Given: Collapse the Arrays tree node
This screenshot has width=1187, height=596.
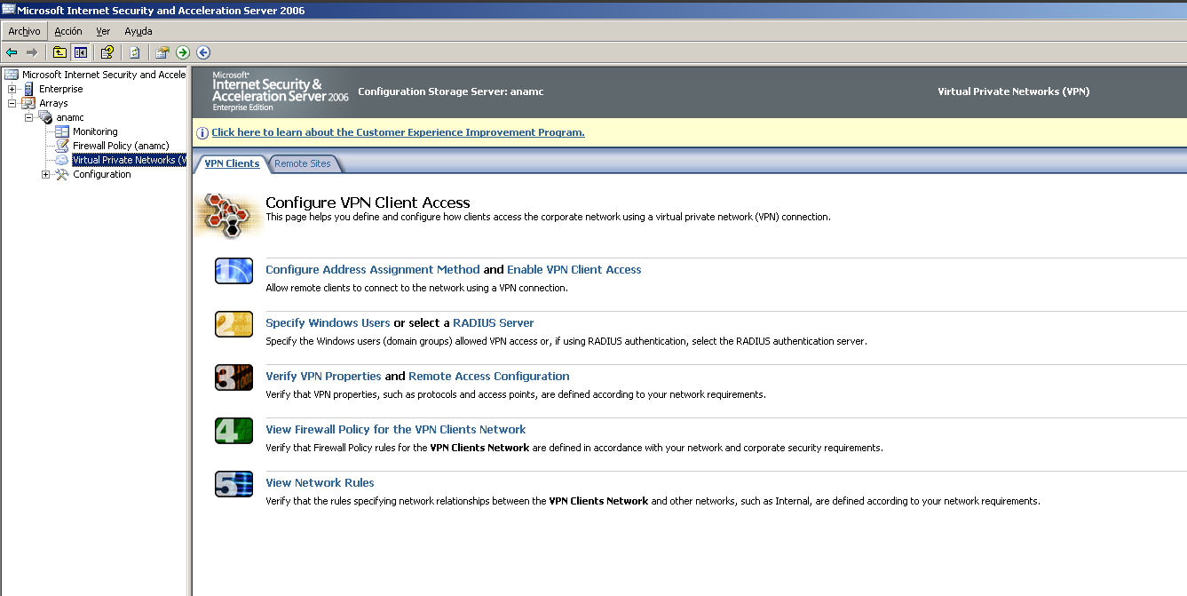Looking at the screenshot, I should coord(12,103).
